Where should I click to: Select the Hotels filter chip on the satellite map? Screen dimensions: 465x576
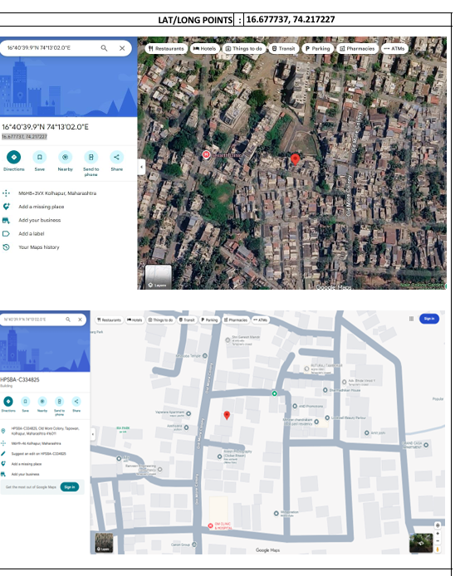click(205, 48)
